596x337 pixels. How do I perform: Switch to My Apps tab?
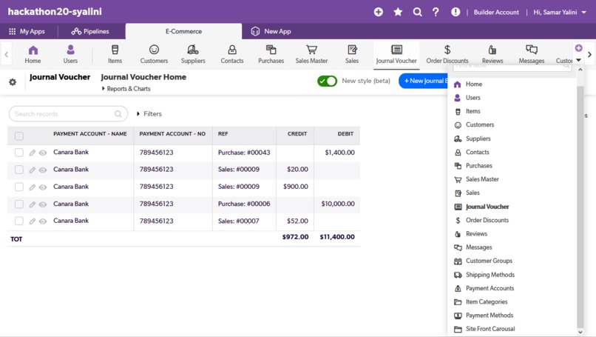27,32
